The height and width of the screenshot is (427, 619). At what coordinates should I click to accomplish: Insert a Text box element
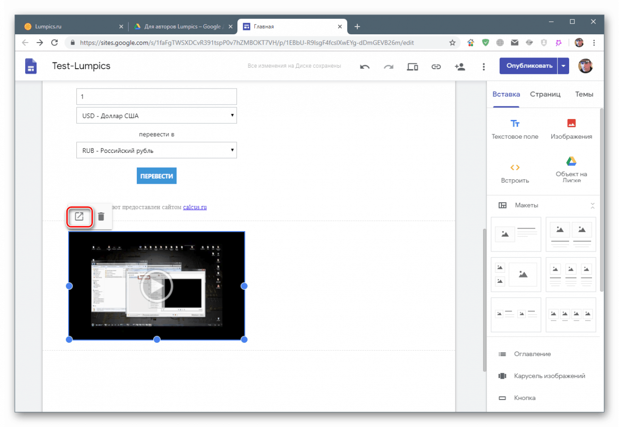click(x=515, y=129)
